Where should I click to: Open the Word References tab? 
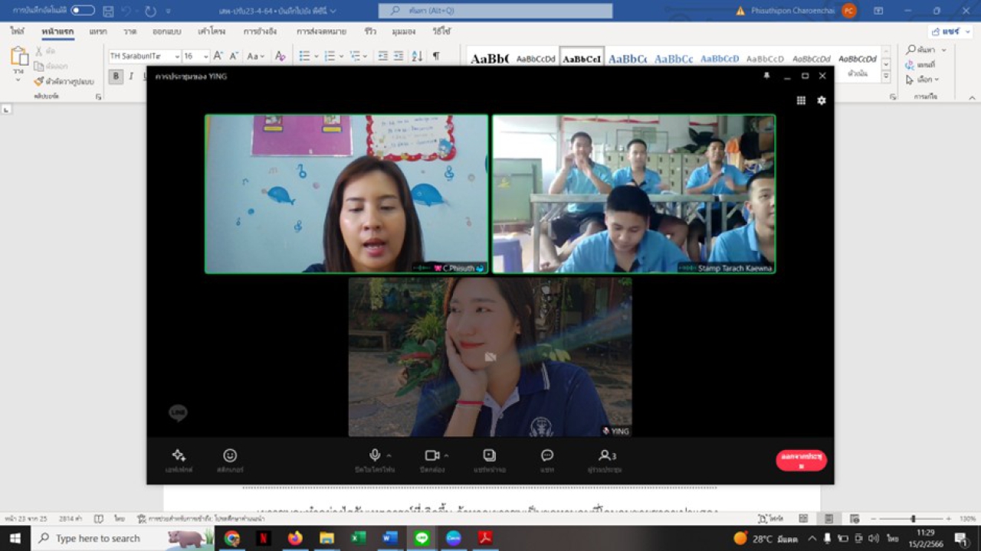[260, 31]
